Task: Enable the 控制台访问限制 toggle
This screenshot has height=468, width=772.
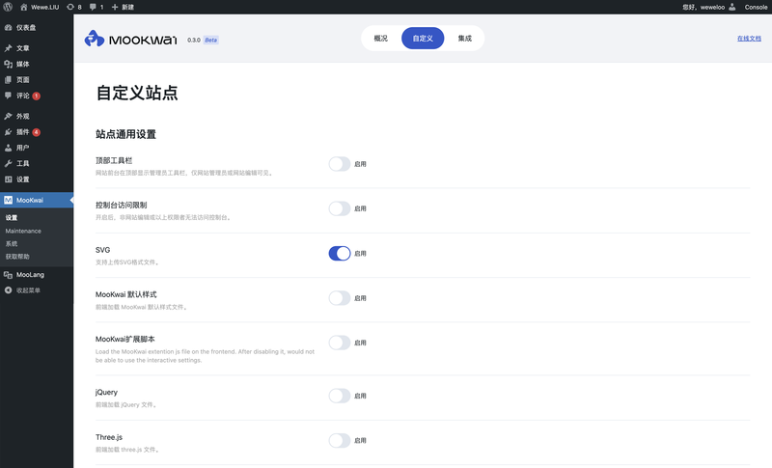Action: (x=340, y=208)
